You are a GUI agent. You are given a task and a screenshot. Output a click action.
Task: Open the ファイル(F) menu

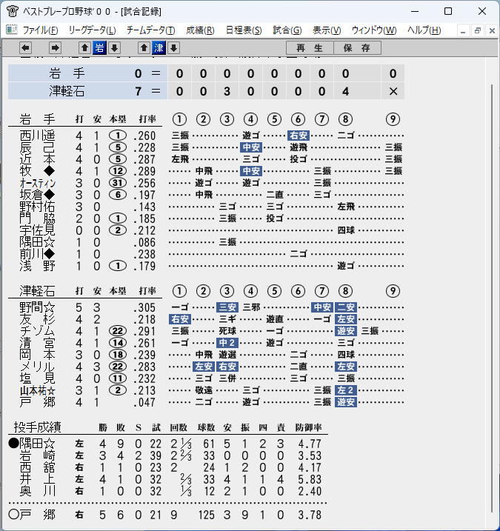40,30
